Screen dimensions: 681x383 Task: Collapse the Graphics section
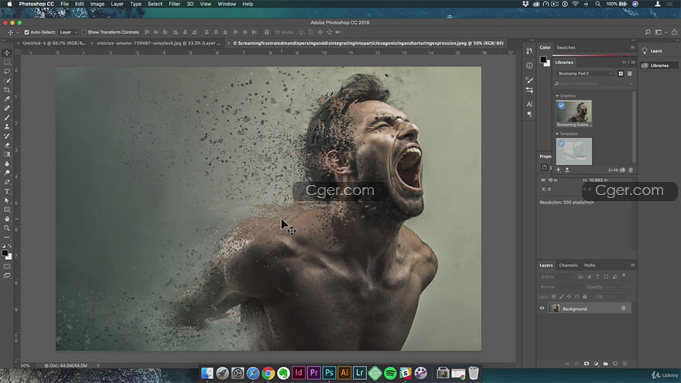(557, 95)
